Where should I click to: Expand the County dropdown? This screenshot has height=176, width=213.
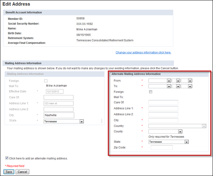click(x=165, y=131)
